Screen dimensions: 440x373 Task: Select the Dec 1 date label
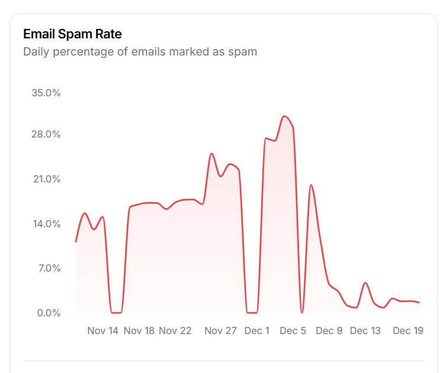pos(257,331)
